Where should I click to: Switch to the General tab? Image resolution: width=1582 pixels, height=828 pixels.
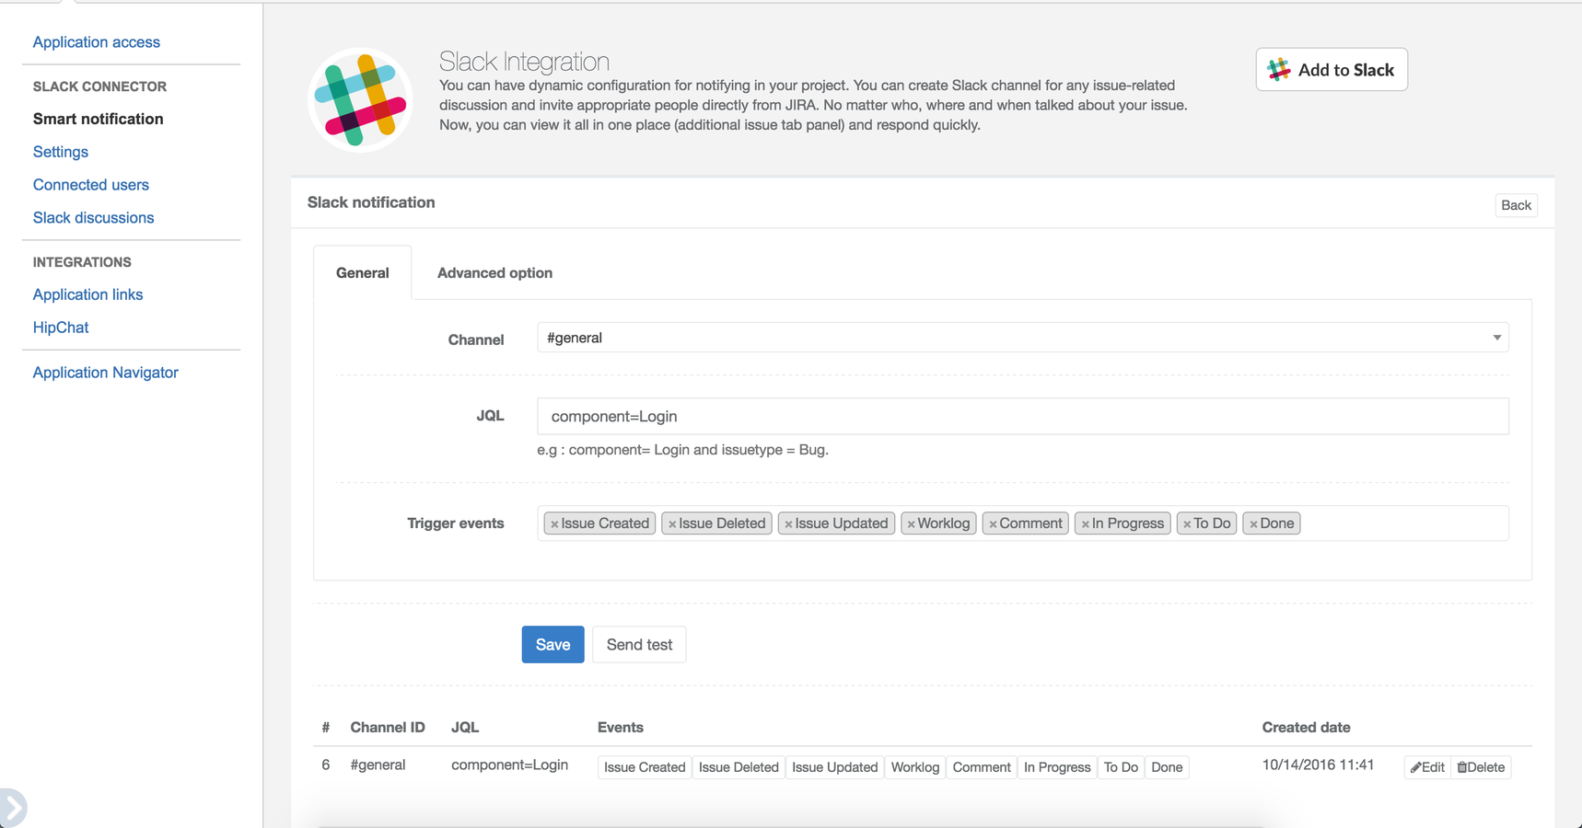click(363, 272)
